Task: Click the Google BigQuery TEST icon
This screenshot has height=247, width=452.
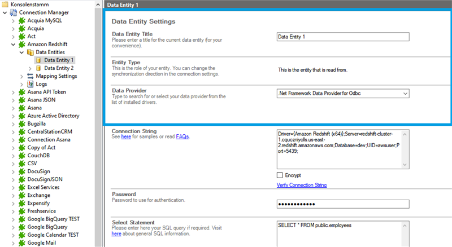Action: point(22,219)
